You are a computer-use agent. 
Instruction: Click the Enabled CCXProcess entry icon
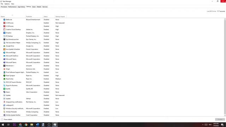(4, 23)
